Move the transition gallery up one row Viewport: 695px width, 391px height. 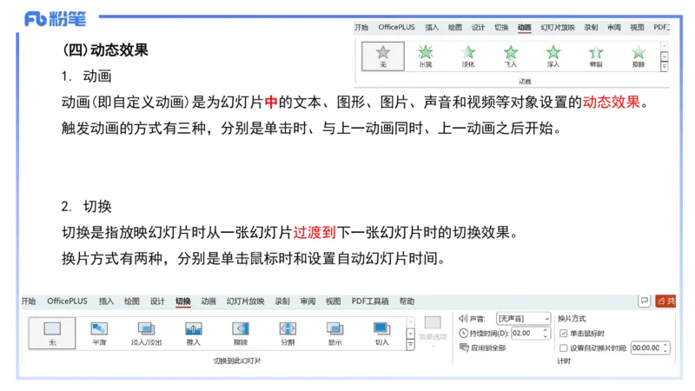click(410, 322)
